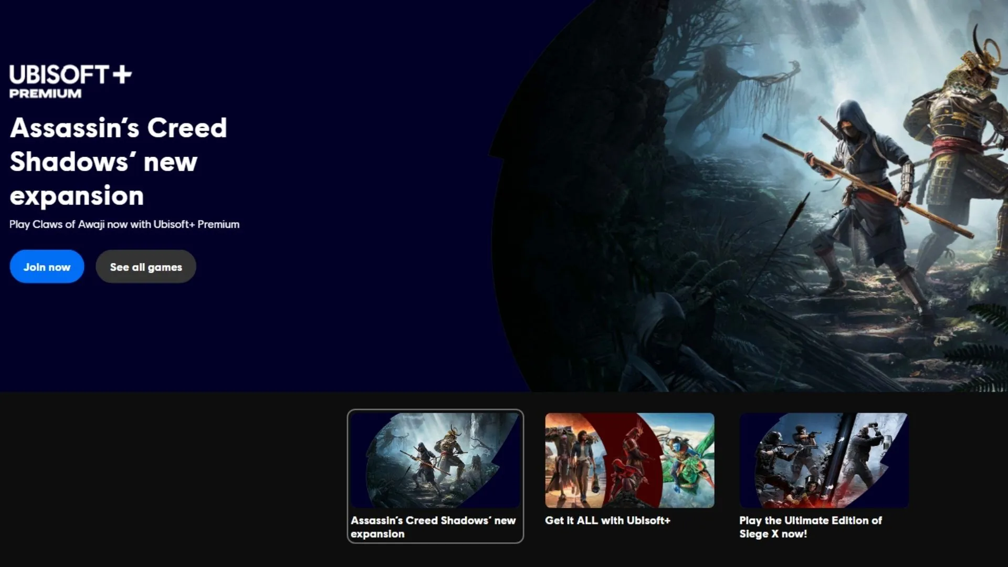
Task: Click the Play the Ultimate Edition of Siege X label
Action: click(810, 527)
